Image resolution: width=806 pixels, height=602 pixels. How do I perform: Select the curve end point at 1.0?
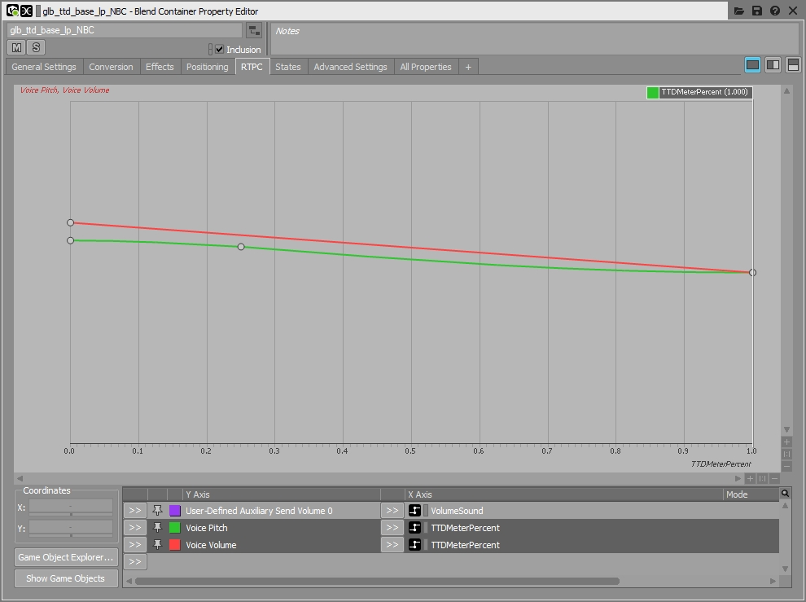tap(752, 272)
